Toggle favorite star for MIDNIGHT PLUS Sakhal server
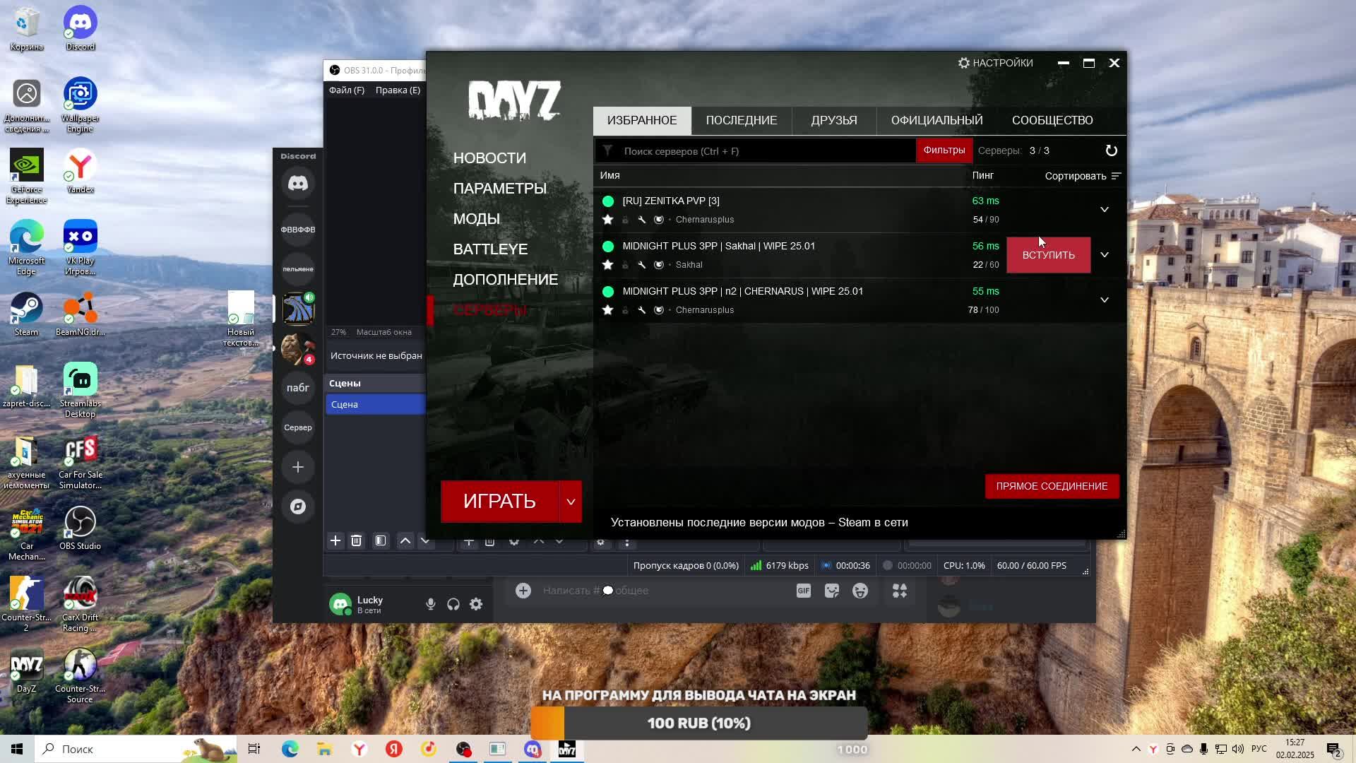This screenshot has height=763, width=1356. coord(607,265)
